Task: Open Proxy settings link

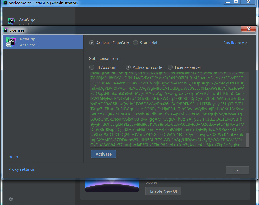Action: click(21, 169)
